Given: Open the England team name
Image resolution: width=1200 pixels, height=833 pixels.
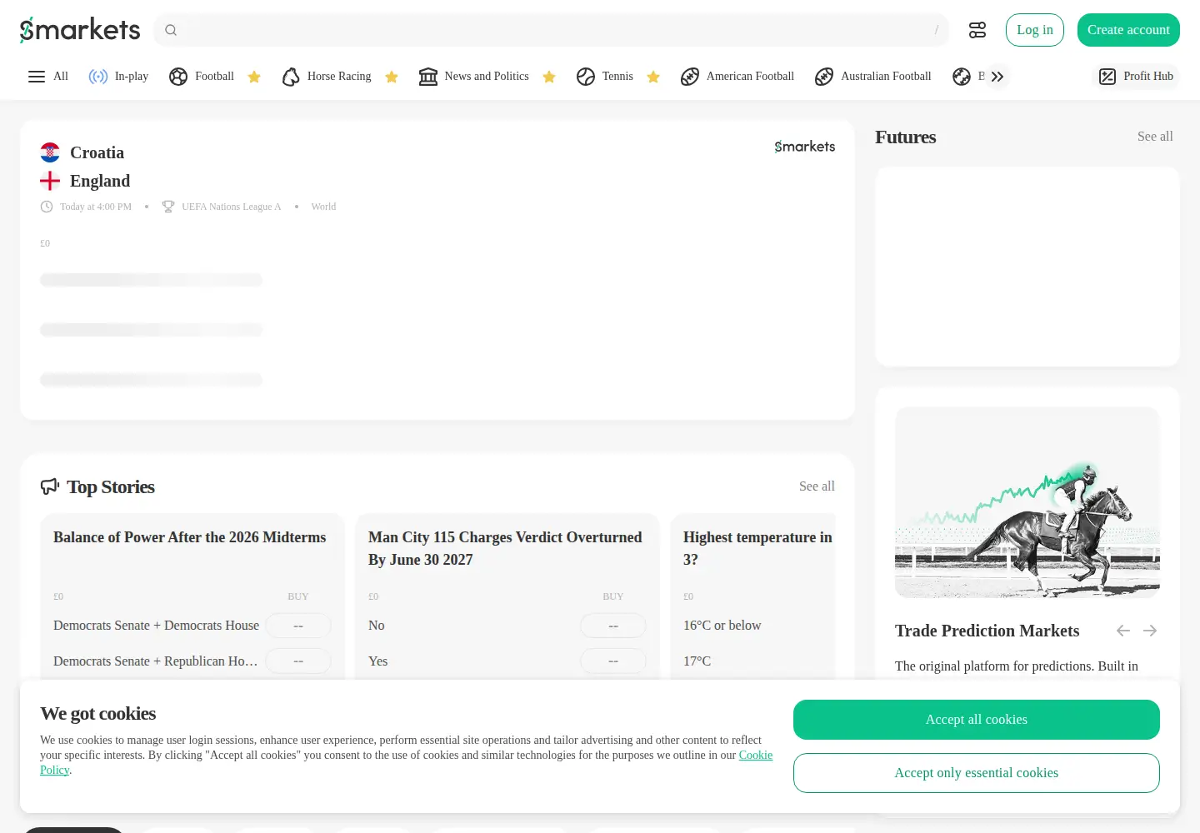Looking at the screenshot, I should click(100, 181).
